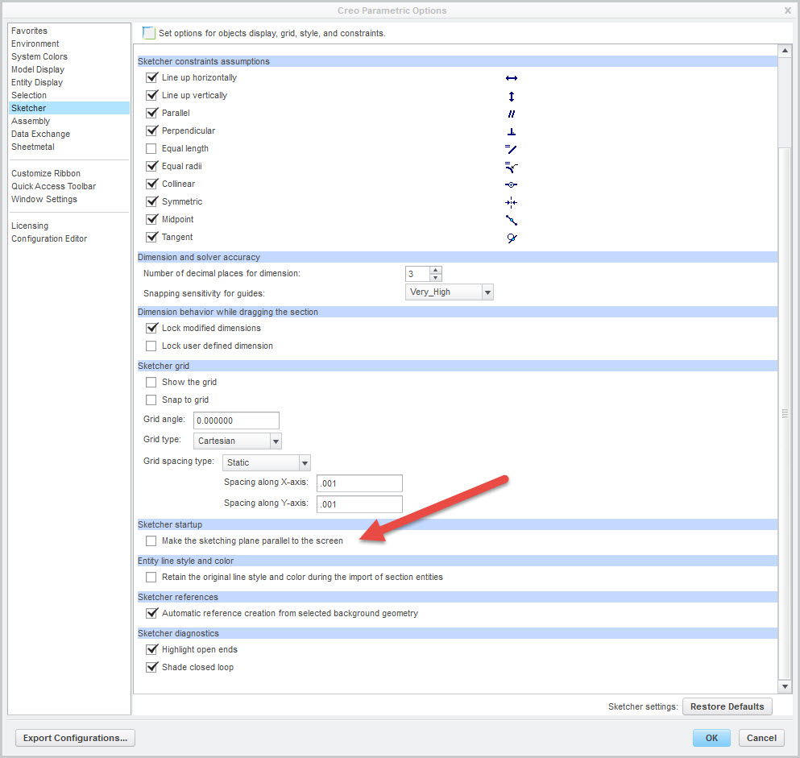Image resolution: width=800 pixels, height=758 pixels.
Task: Click the tangent constraint icon
Action: tap(512, 238)
